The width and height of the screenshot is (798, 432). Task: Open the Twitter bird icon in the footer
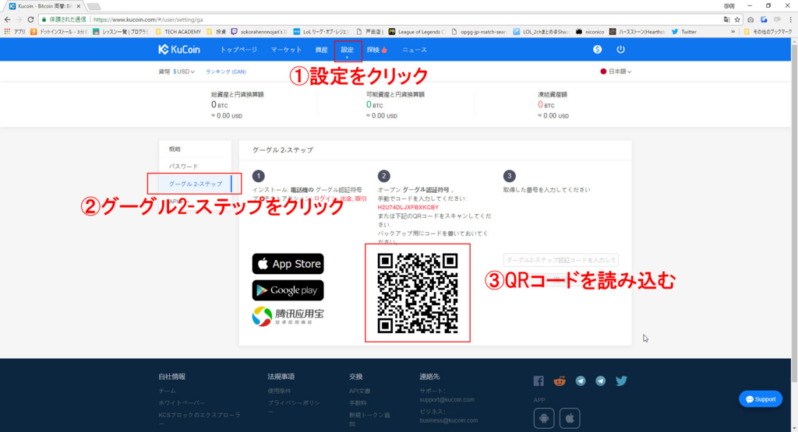coord(621,381)
